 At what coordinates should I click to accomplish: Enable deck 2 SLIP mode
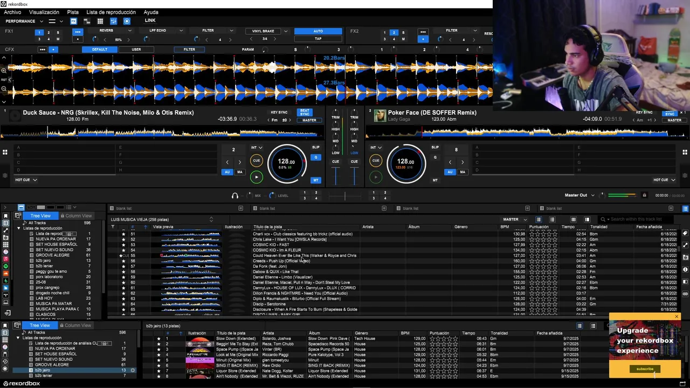pos(435,147)
